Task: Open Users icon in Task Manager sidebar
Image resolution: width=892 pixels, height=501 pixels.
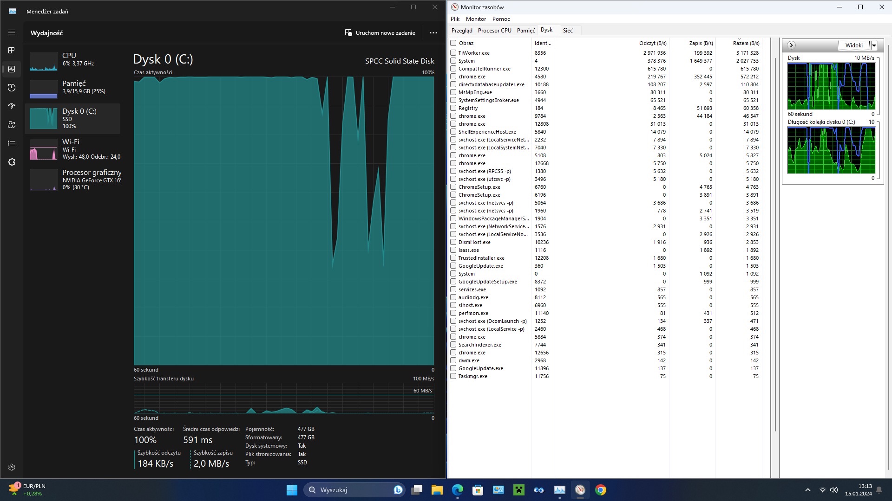Action: (x=12, y=125)
